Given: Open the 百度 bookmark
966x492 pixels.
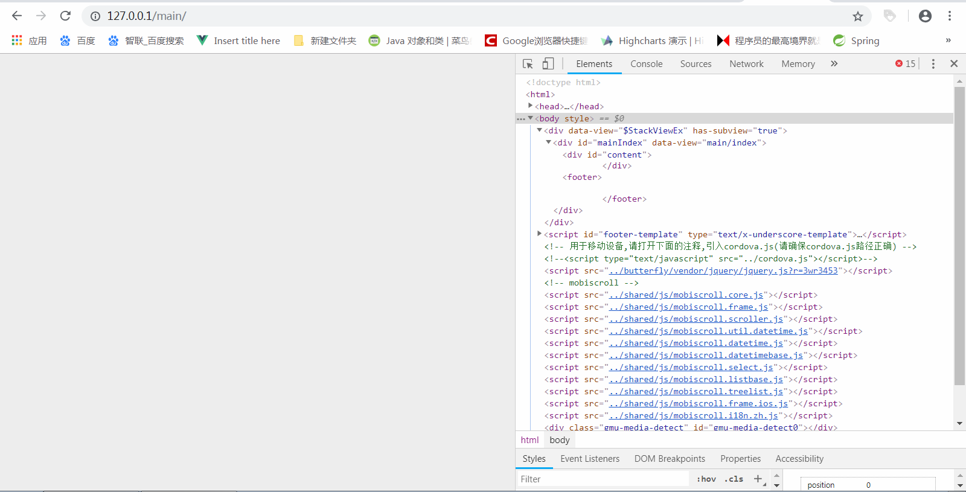Looking at the screenshot, I should pyautogui.click(x=77, y=40).
